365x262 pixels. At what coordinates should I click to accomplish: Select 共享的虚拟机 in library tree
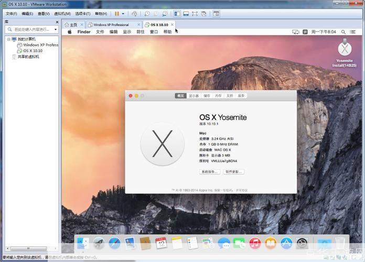(26, 57)
